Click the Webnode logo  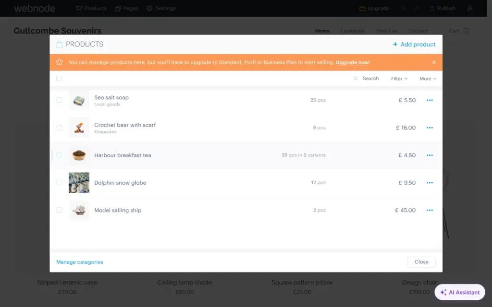click(35, 9)
